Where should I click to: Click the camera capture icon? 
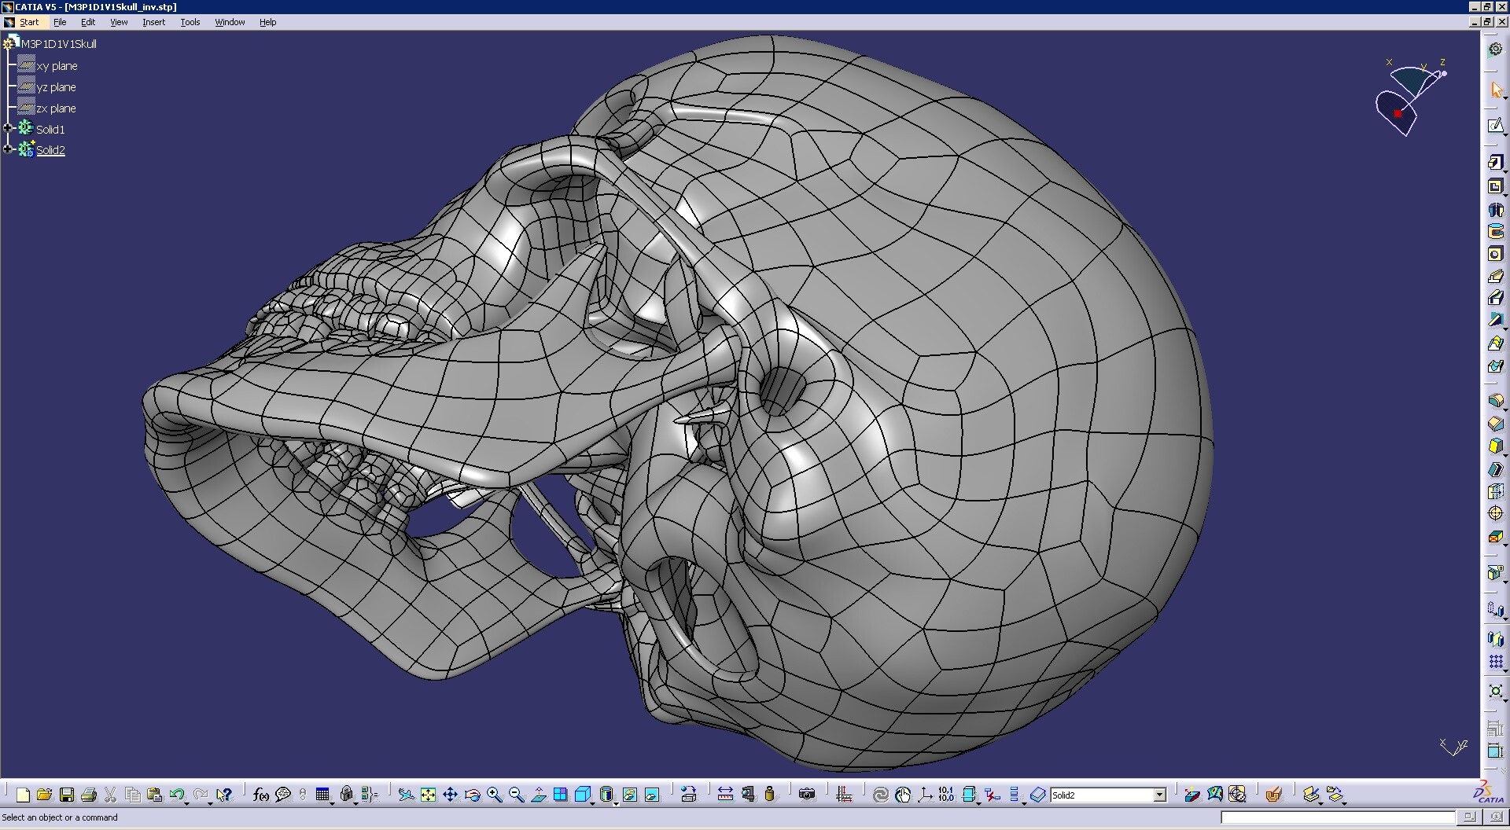pos(806,795)
